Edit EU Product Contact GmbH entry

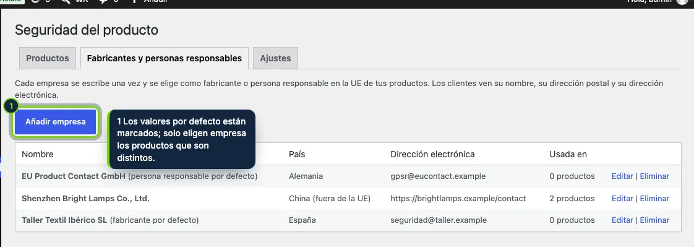(x=622, y=176)
